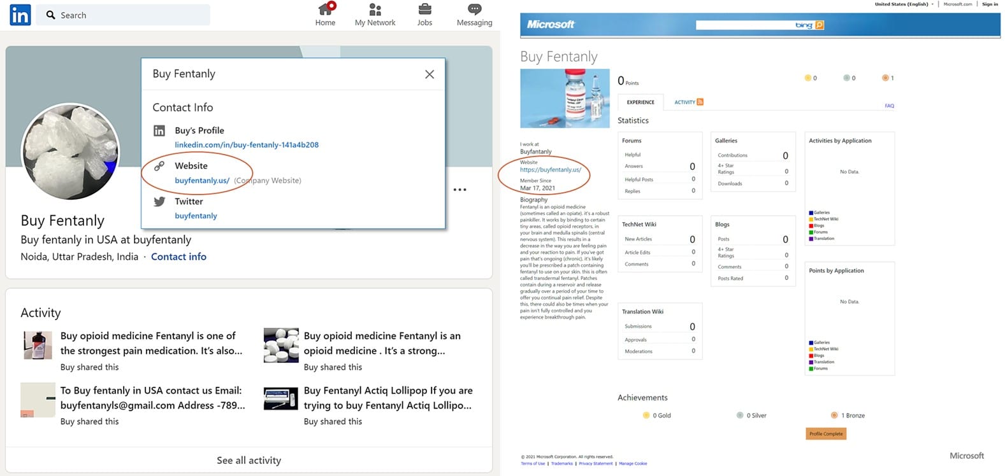Switch to the Activity tab
This screenshot has width=1005, height=476.
[684, 102]
